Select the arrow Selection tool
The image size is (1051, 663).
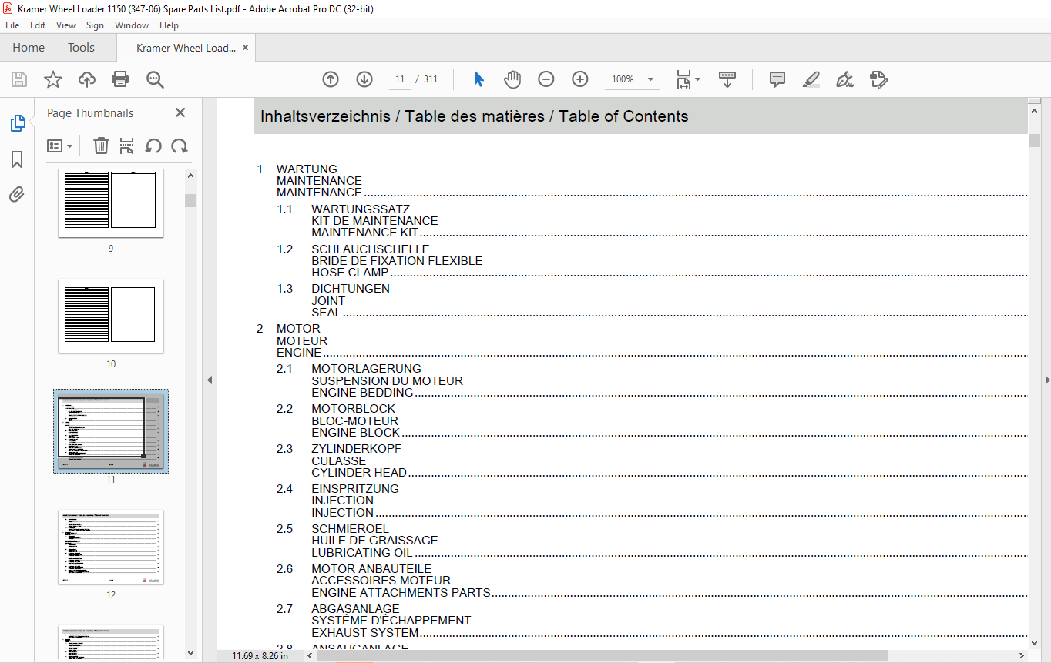(x=478, y=79)
